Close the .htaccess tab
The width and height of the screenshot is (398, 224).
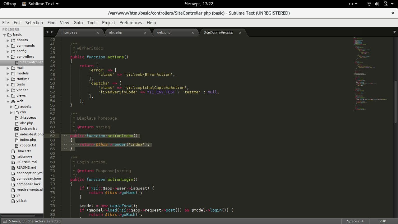[98, 33]
